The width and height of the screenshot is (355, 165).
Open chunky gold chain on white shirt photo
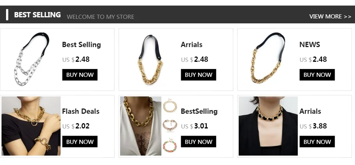point(140,126)
